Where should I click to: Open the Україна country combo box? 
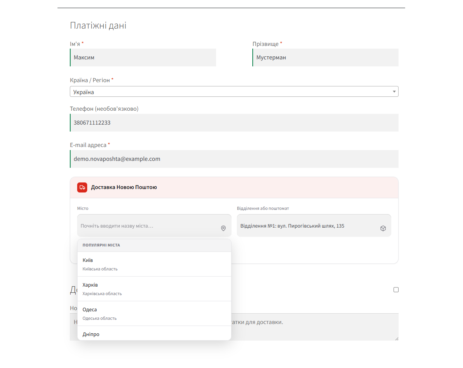[234, 91]
